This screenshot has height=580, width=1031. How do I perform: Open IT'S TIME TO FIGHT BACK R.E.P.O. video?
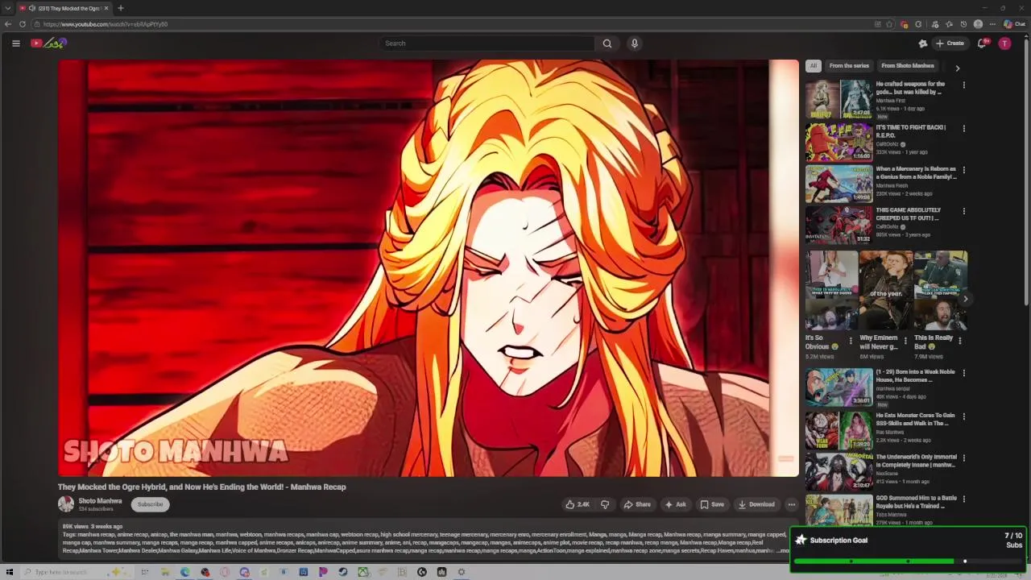911,131
